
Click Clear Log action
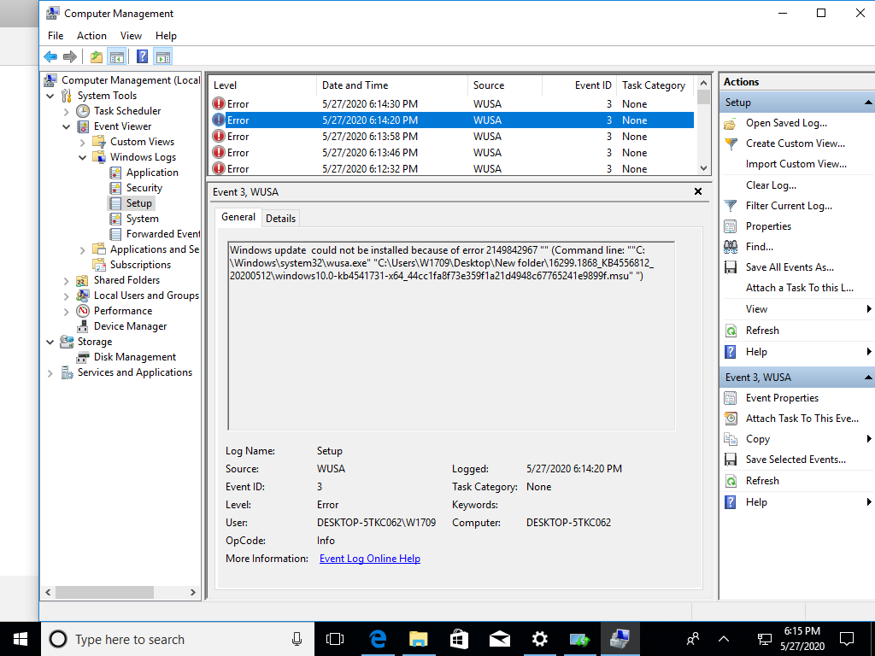pos(771,185)
